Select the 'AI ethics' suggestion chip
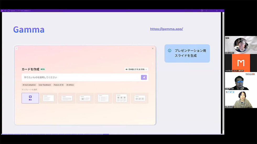Image resolution: width=257 pixels, height=144 pixels. click(70, 85)
